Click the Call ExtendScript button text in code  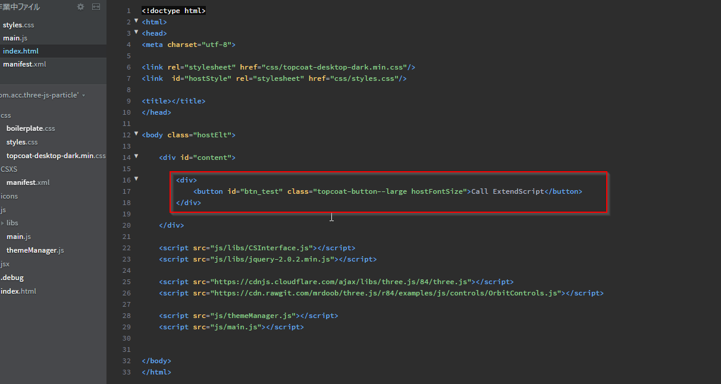507,191
